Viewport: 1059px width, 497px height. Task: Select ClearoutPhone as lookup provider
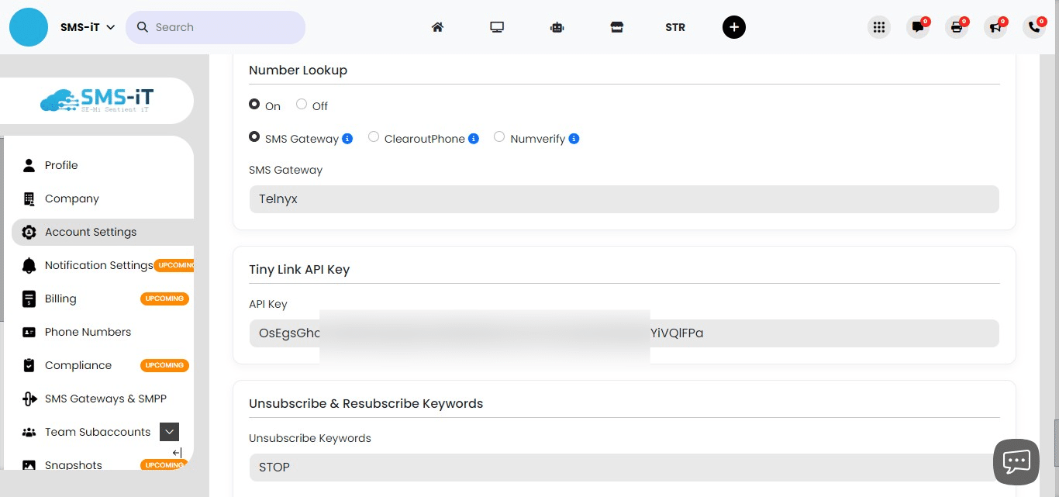pyautogui.click(x=374, y=136)
